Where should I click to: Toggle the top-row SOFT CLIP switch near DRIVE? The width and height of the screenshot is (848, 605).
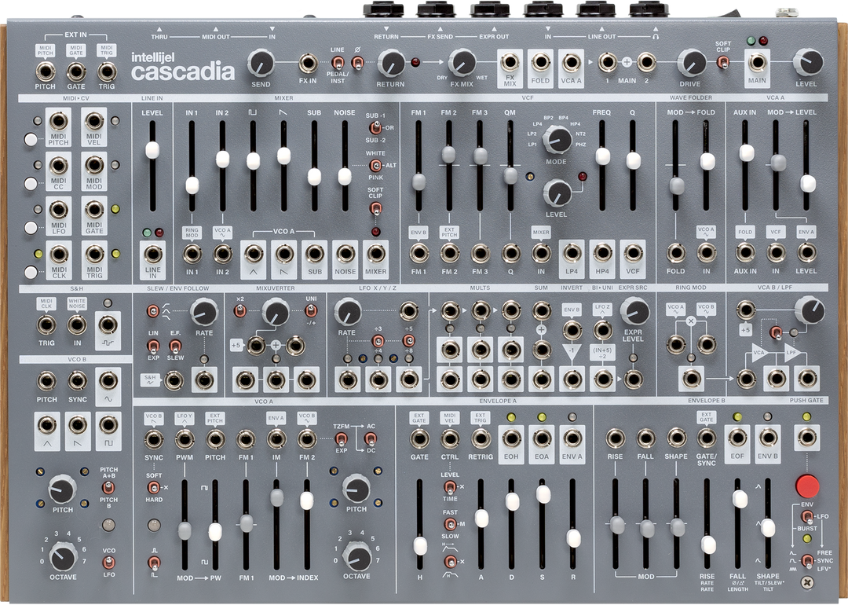click(x=722, y=63)
